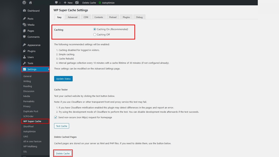
Task: Click the Settings sliders icon
Action: click(25, 69)
